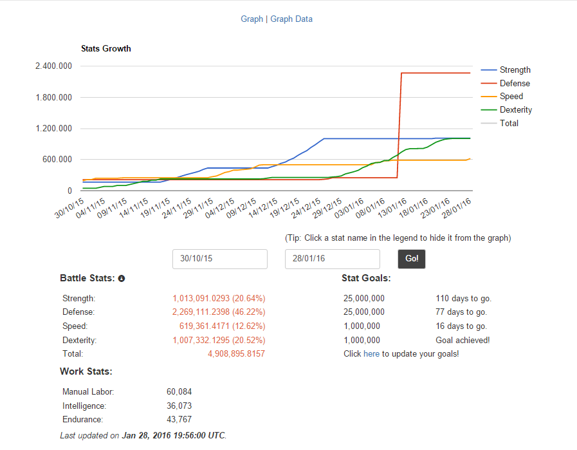The width and height of the screenshot is (577, 450).
Task: Click 'here' to update your goals
Action: 371,354
